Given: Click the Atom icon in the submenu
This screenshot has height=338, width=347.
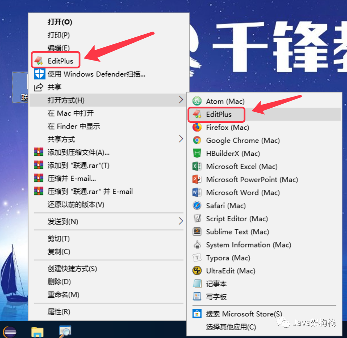Looking at the screenshot, I should [x=197, y=101].
